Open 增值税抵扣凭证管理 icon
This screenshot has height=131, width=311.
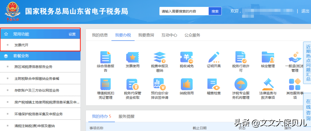pos(105,84)
